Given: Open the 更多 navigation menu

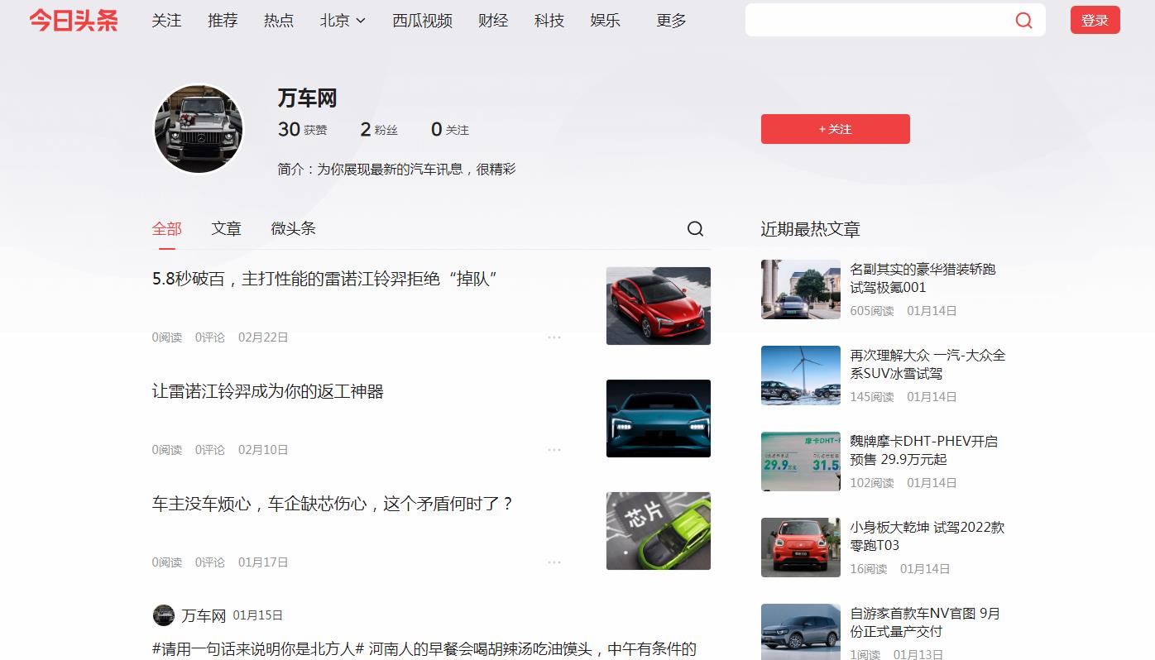Looking at the screenshot, I should coord(671,21).
